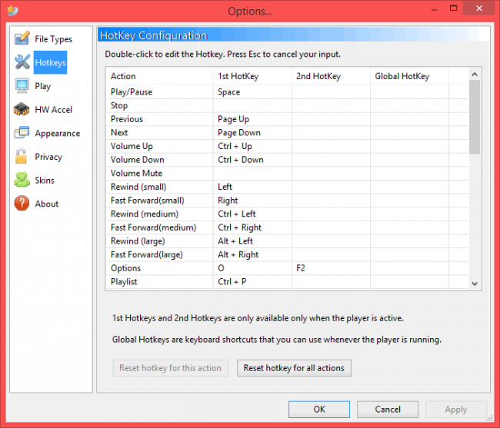
Task: Click Reset hotkey for all actions
Action: click(x=294, y=368)
